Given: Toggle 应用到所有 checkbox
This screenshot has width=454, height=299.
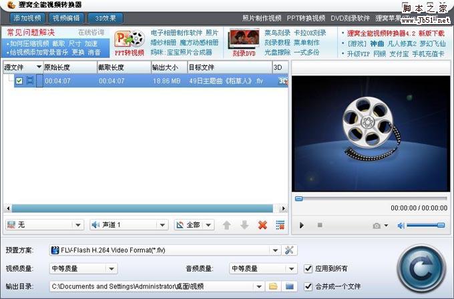Looking at the screenshot, I should point(308,268).
